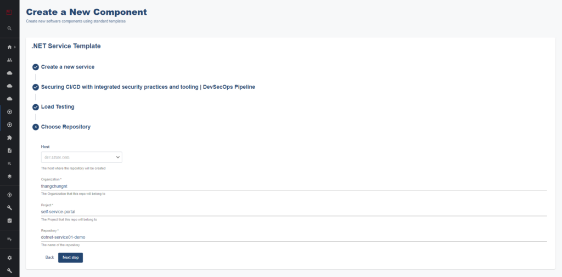Image resolution: width=562 pixels, height=277 pixels.
Task: Open the document page sidebar icon
Action: click(x=9, y=150)
